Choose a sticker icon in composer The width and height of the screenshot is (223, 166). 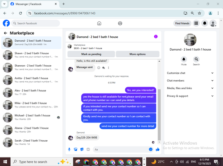pos(82,150)
